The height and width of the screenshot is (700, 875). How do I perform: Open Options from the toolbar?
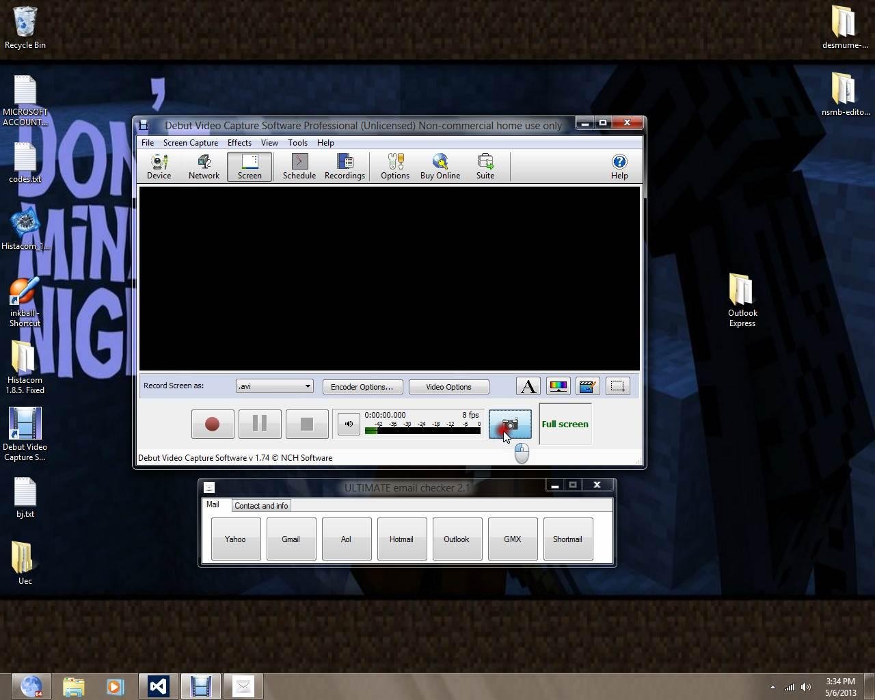pos(395,166)
